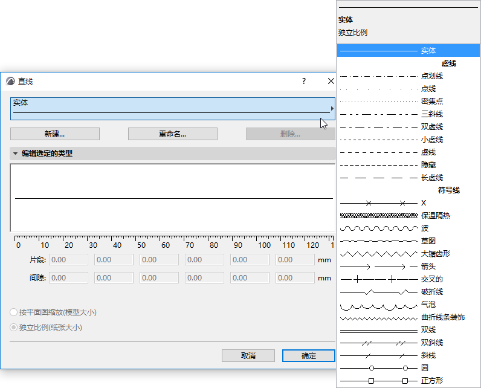Select 独立比例(纸张大小) radio button

click(x=13, y=328)
